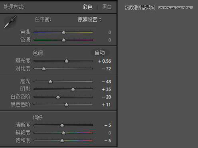This screenshot has width=198, height=148.
Task: Click the 色温 temperature slider handle
Action: coord(64,32)
